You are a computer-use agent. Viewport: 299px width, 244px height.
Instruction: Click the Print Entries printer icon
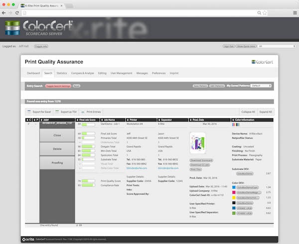pyautogui.click(x=83, y=112)
